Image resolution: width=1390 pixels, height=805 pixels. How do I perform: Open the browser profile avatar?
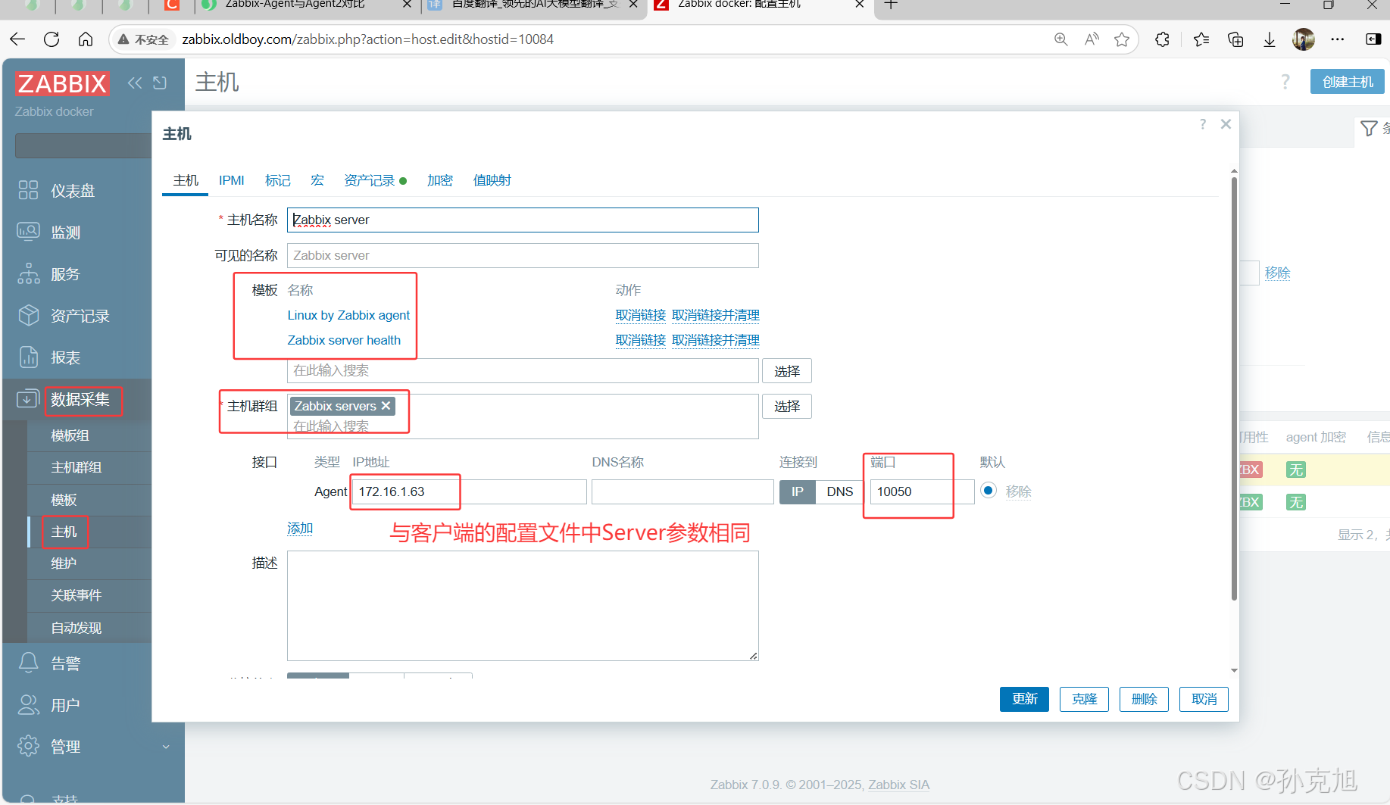1304,39
